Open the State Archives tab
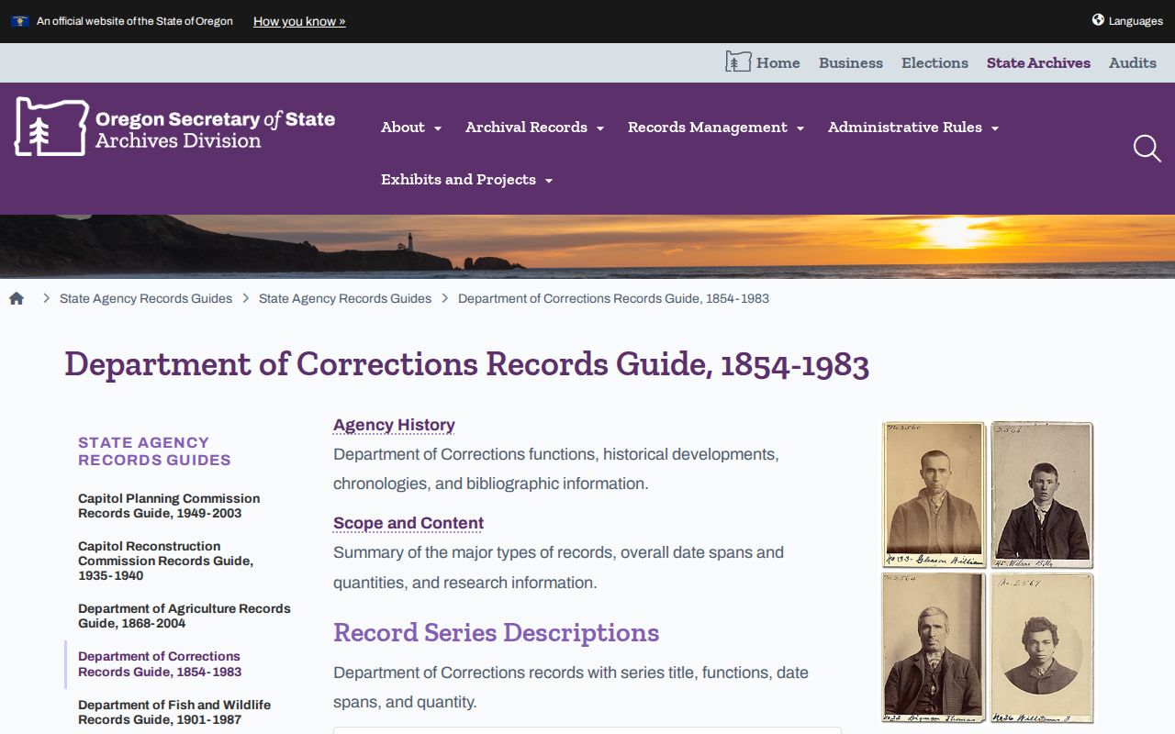Image resolution: width=1175 pixels, height=734 pixels. coord(1038,62)
